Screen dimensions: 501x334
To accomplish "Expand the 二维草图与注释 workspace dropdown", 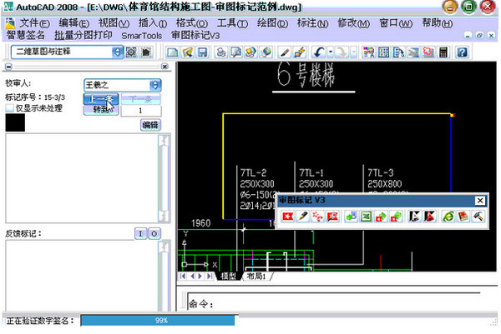I will pyautogui.click(x=118, y=52).
